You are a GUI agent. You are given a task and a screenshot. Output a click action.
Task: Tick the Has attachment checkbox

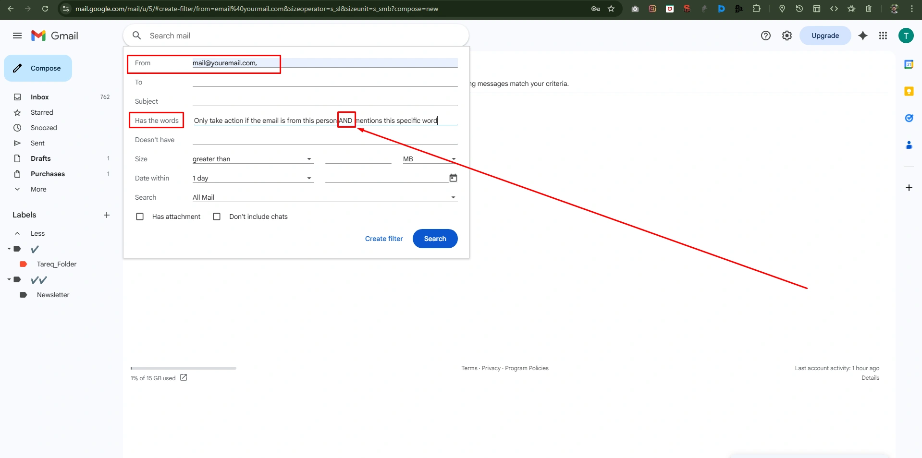(140, 217)
